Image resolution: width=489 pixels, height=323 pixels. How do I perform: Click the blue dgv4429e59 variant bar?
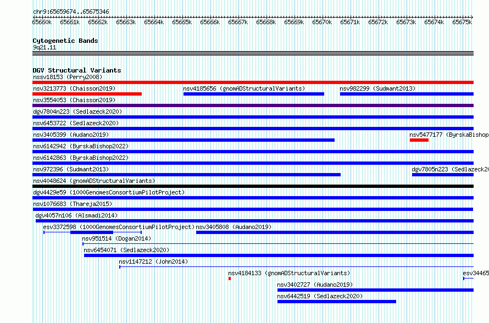[253, 198]
